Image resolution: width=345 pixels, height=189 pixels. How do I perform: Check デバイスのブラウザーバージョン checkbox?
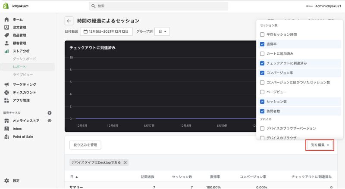pyautogui.click(x=262, y=128)
